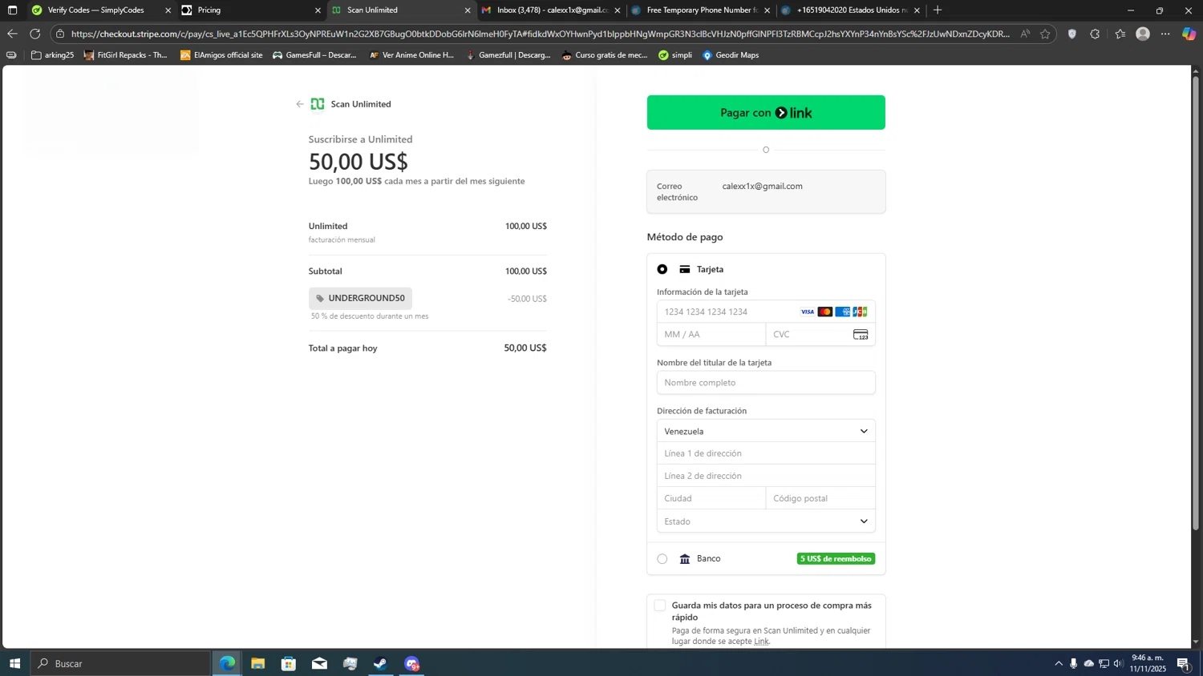Open the arking25 bookmarks folder
Screen dimensions: 1203x676
tap(52, 55)
